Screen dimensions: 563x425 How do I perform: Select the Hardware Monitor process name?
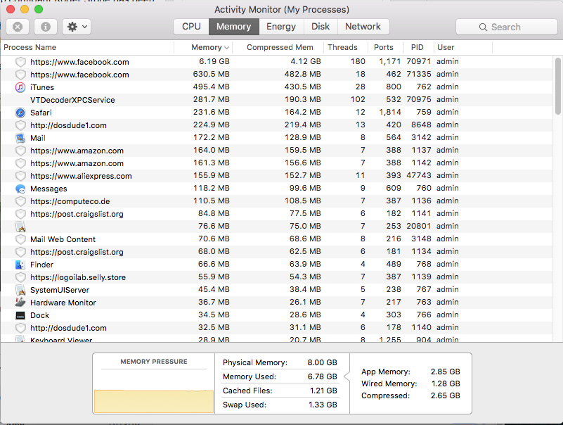coord(63,303)
